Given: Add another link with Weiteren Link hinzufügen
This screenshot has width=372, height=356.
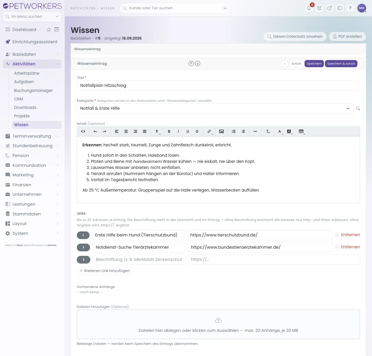Looking at the screenshot, I should [x=104, y=271].
